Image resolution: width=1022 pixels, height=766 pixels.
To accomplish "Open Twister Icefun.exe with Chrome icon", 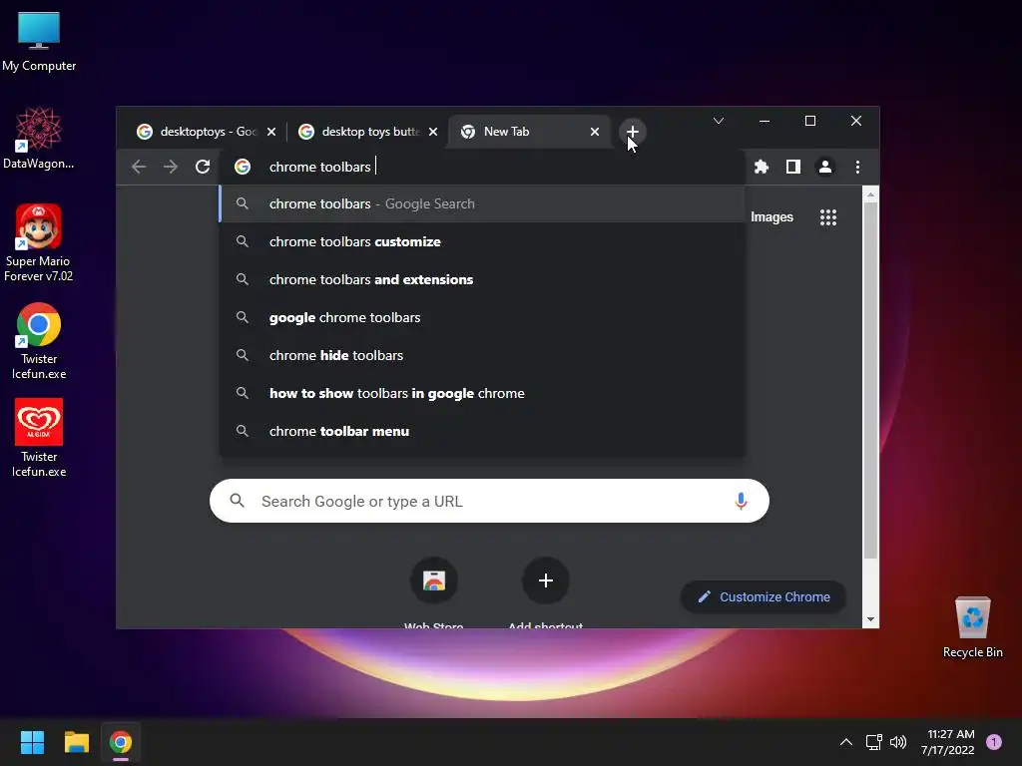I will tap(39, 341).
